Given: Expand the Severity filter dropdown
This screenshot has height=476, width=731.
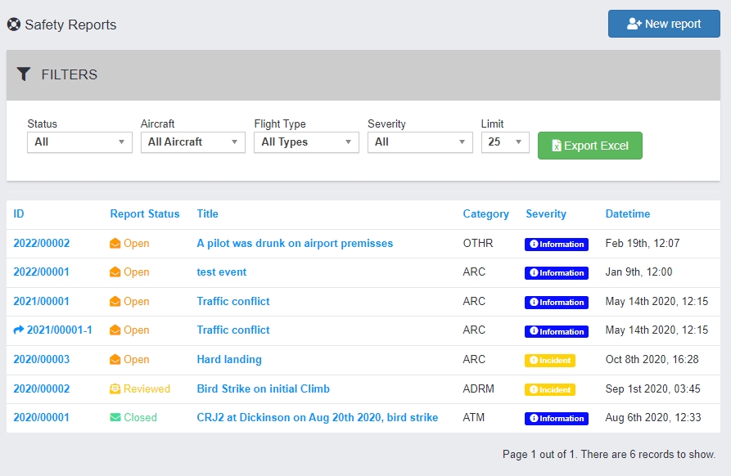Looking at the screenshot, I should coord(420,142).
